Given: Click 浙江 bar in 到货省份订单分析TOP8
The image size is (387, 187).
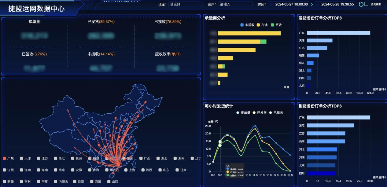Looking at the screenshot, I should (330, 126).
